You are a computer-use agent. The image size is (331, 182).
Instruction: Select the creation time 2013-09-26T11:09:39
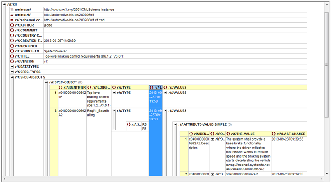click(60, 41)
